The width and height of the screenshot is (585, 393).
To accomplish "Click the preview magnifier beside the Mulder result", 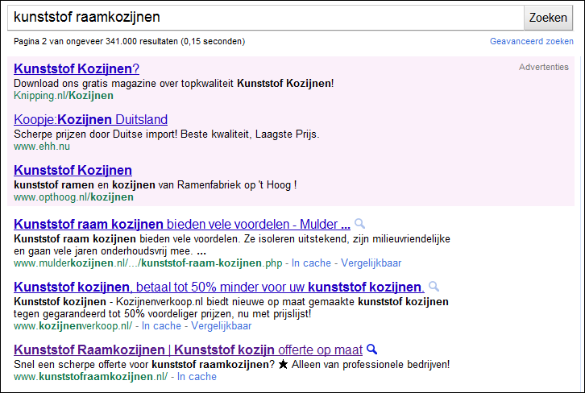I will (359, 224).
